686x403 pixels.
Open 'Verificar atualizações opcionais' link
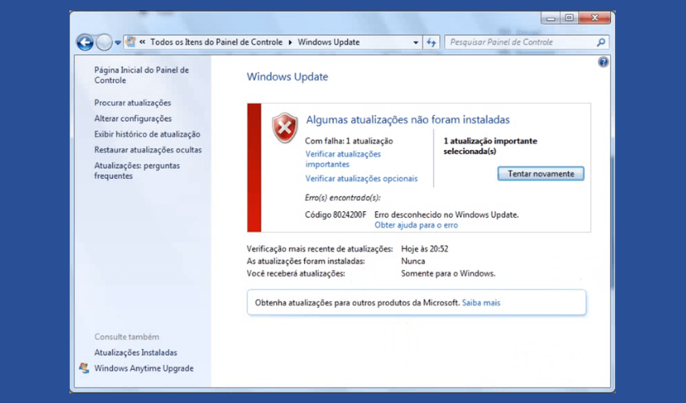[x=362, y=178]
